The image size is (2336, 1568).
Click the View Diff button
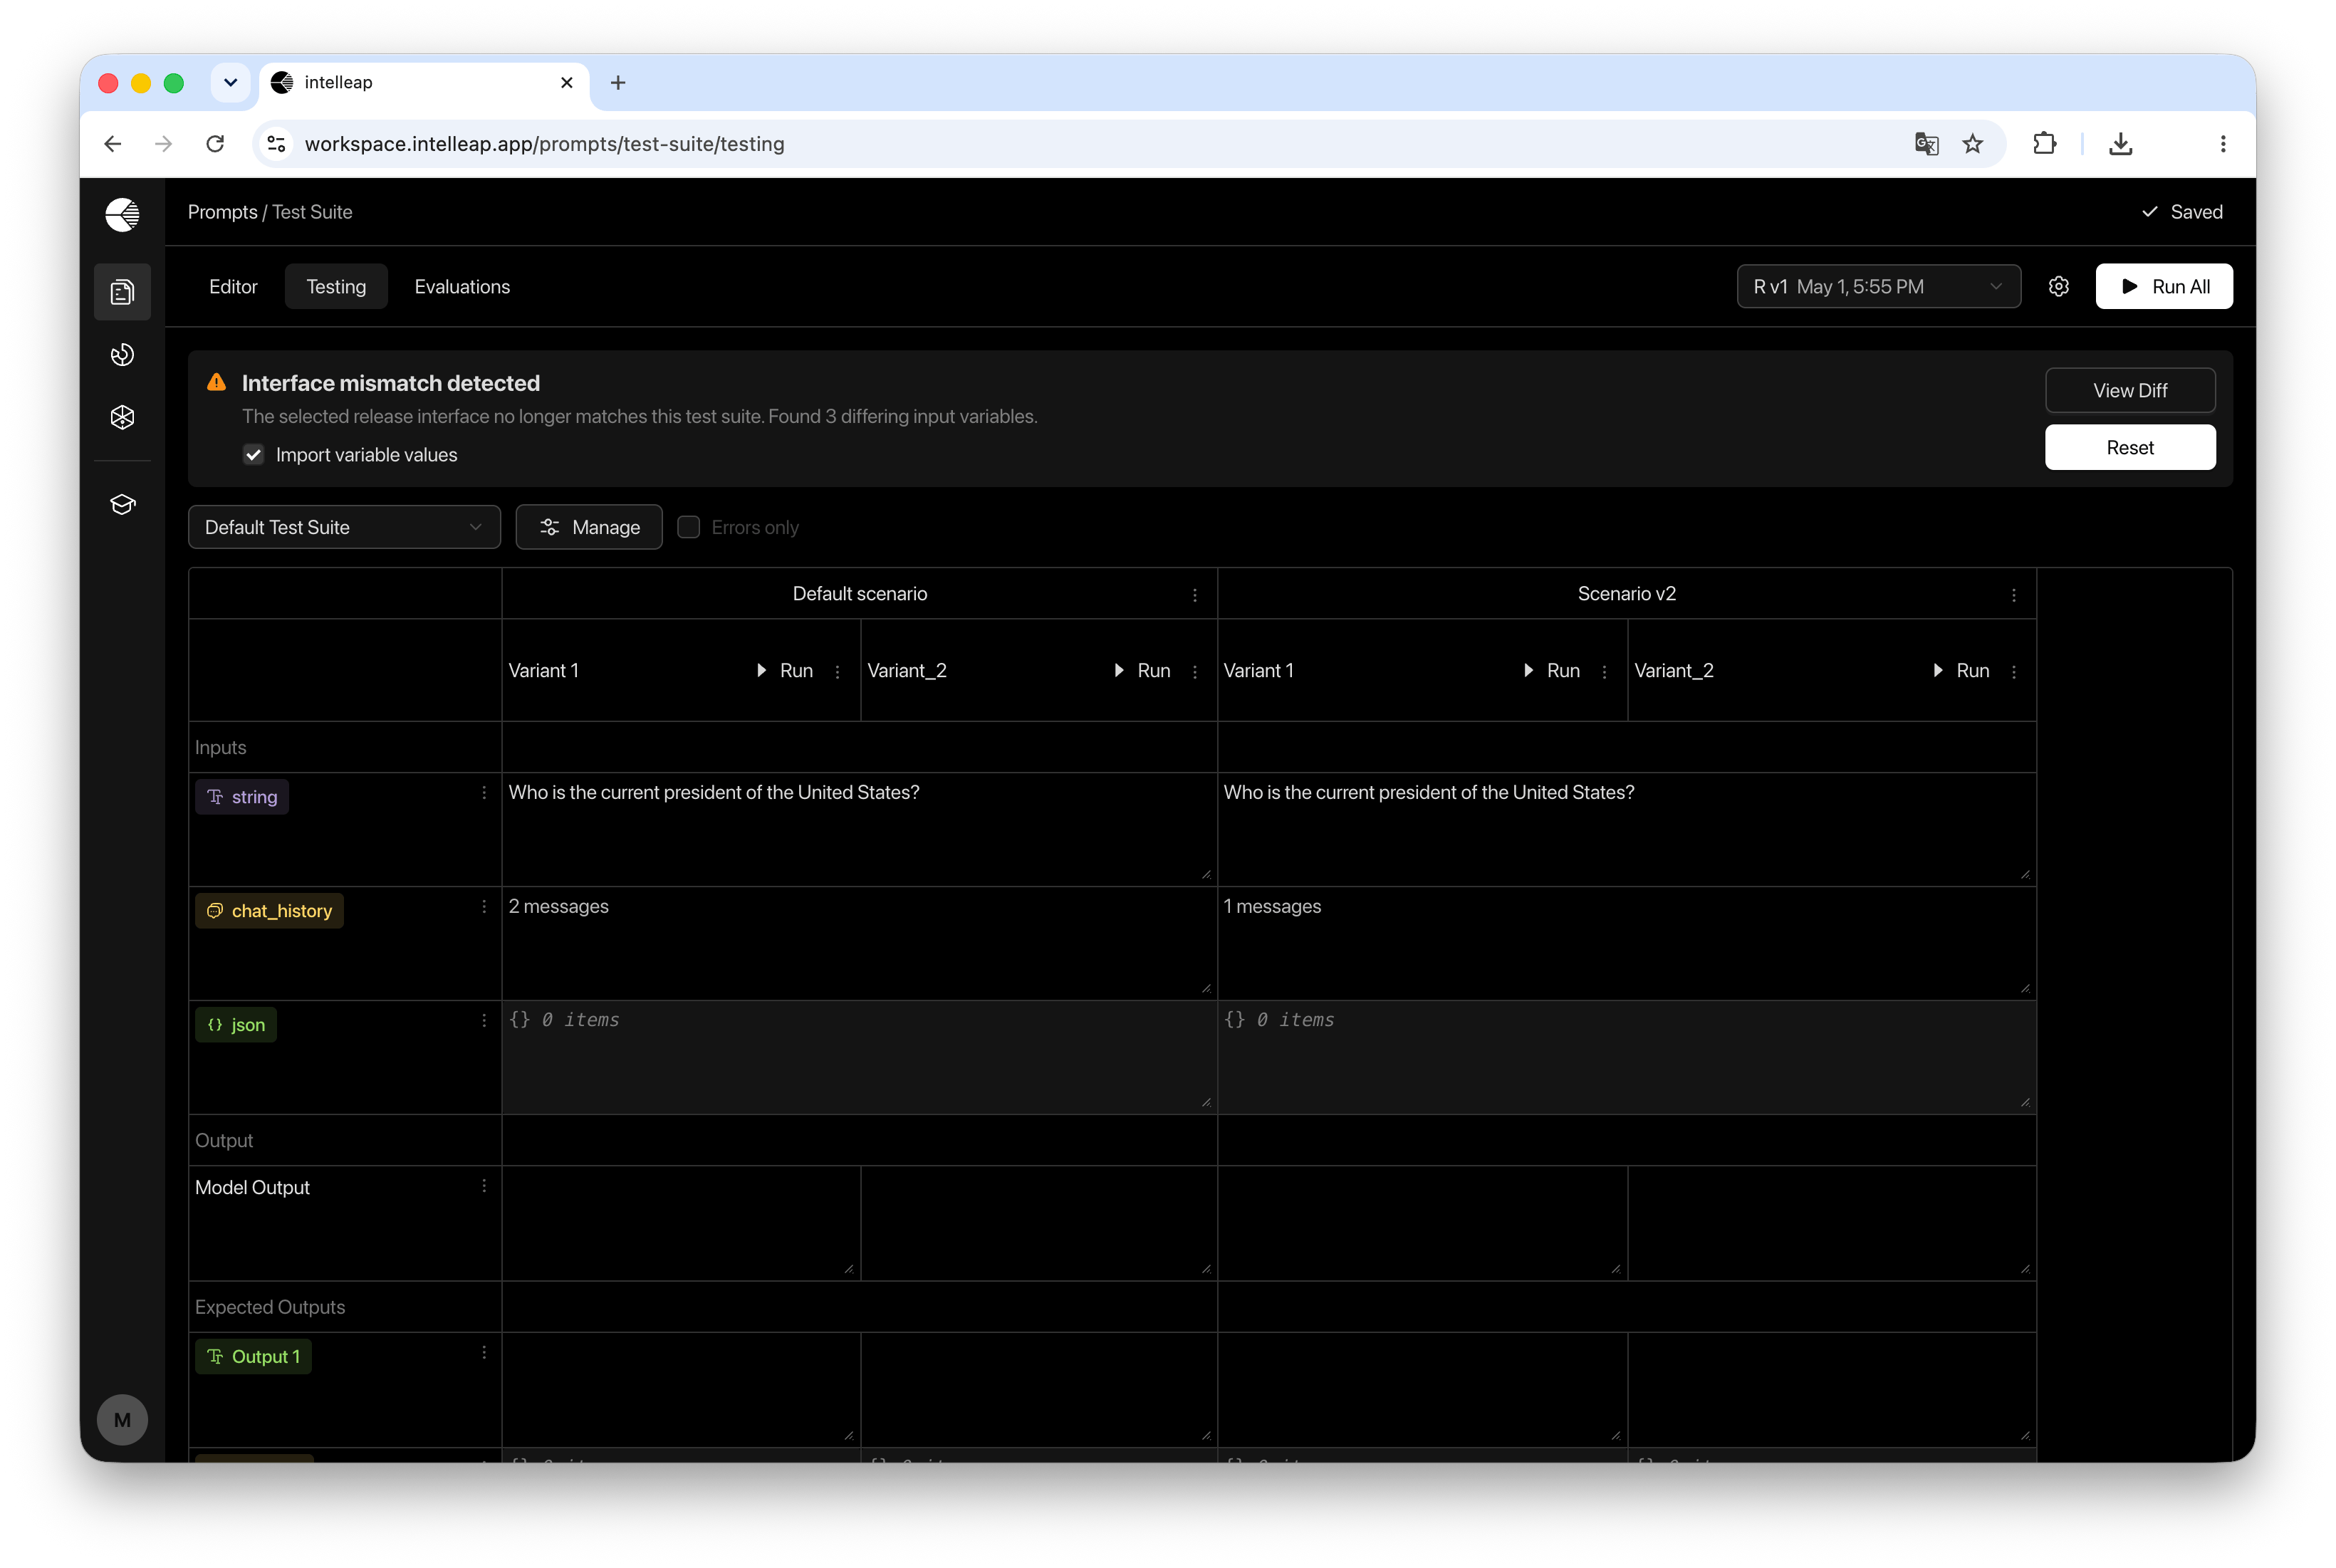(2129, 391)
